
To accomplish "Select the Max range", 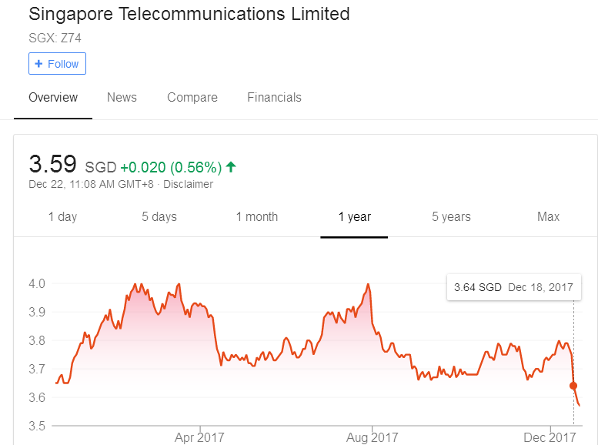I will (x=548, y=217).
